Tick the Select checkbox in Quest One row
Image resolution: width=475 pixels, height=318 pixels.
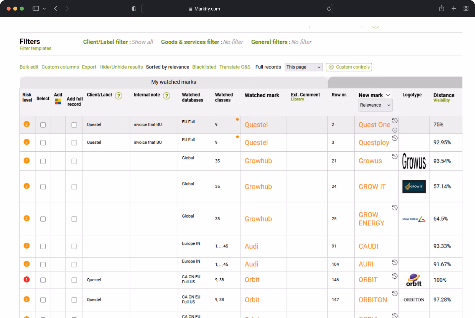(43, 125)
